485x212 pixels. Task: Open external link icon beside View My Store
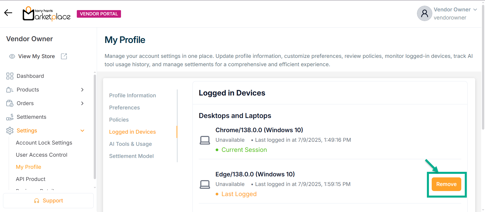(x=64, y=56)
